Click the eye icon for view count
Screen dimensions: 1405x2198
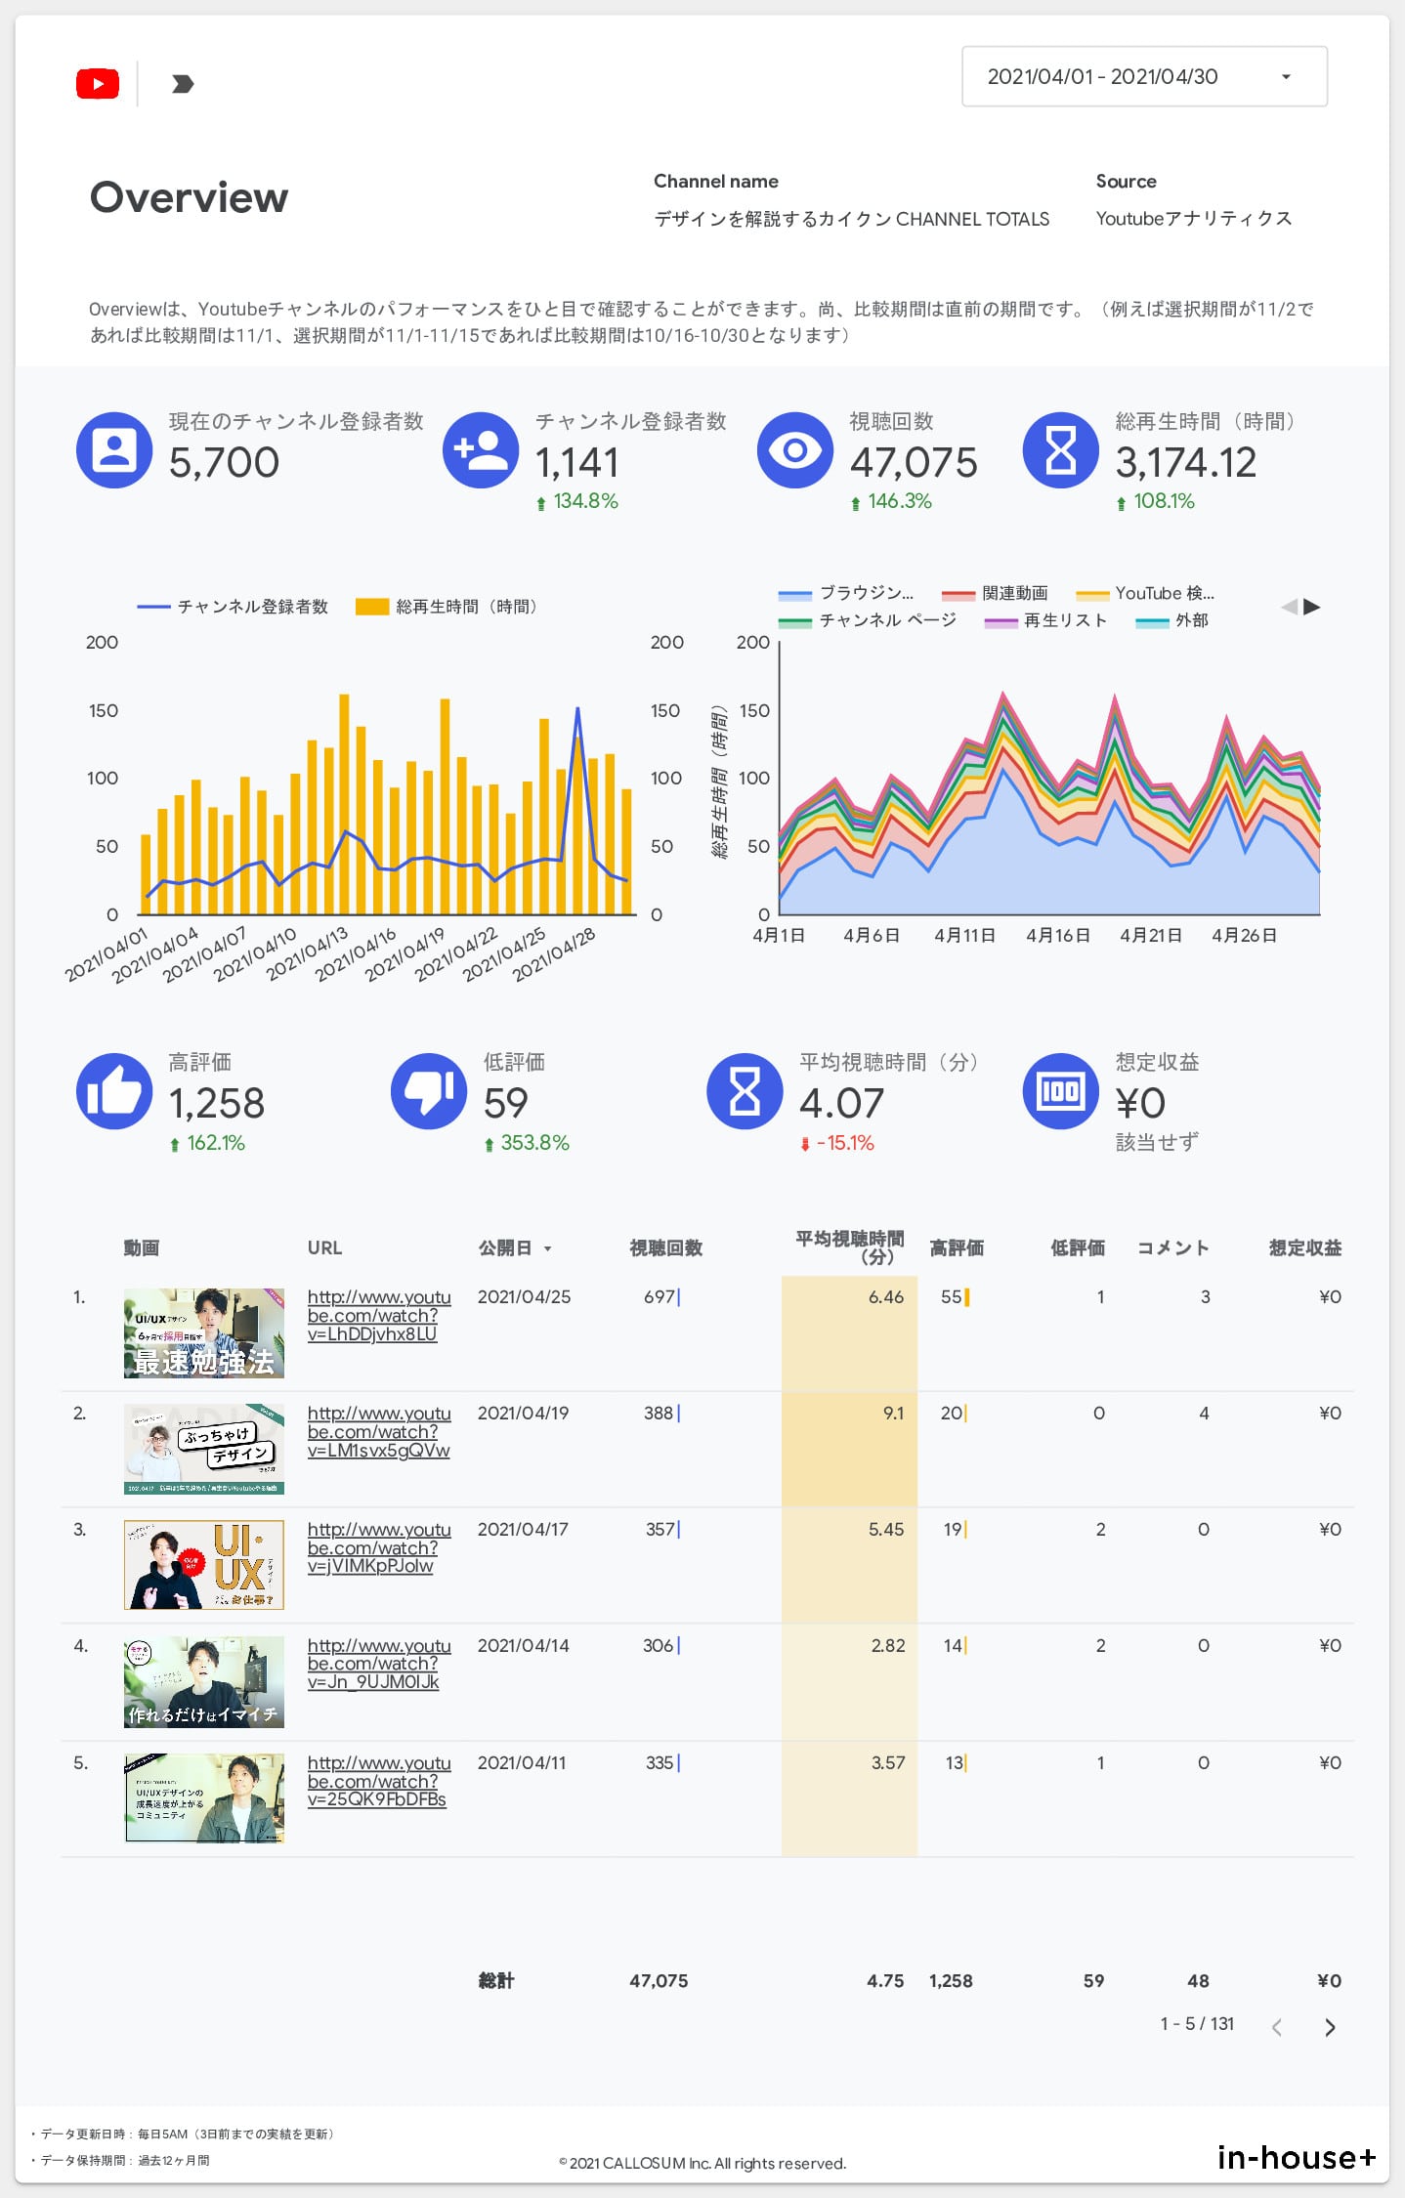tap(795, 450)
